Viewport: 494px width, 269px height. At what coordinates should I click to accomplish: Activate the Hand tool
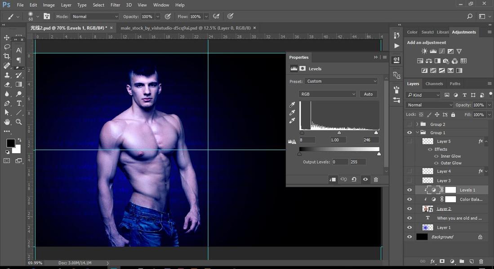coord(7,122)
